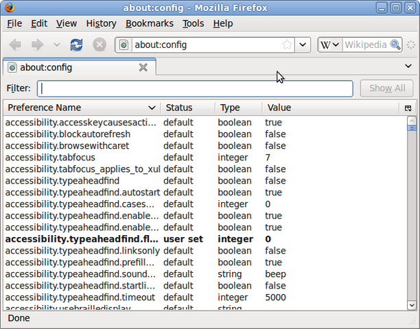This screenshot has width=420, height=329.
Task: Close the about:config tab
Action: [x=143, y=67]
